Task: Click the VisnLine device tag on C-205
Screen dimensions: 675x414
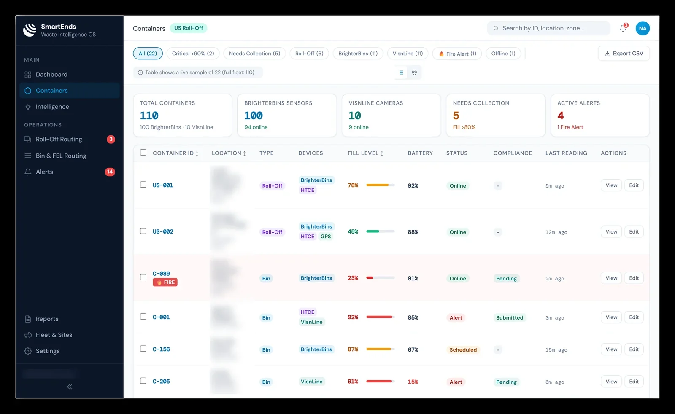Action: click(311, 382)
